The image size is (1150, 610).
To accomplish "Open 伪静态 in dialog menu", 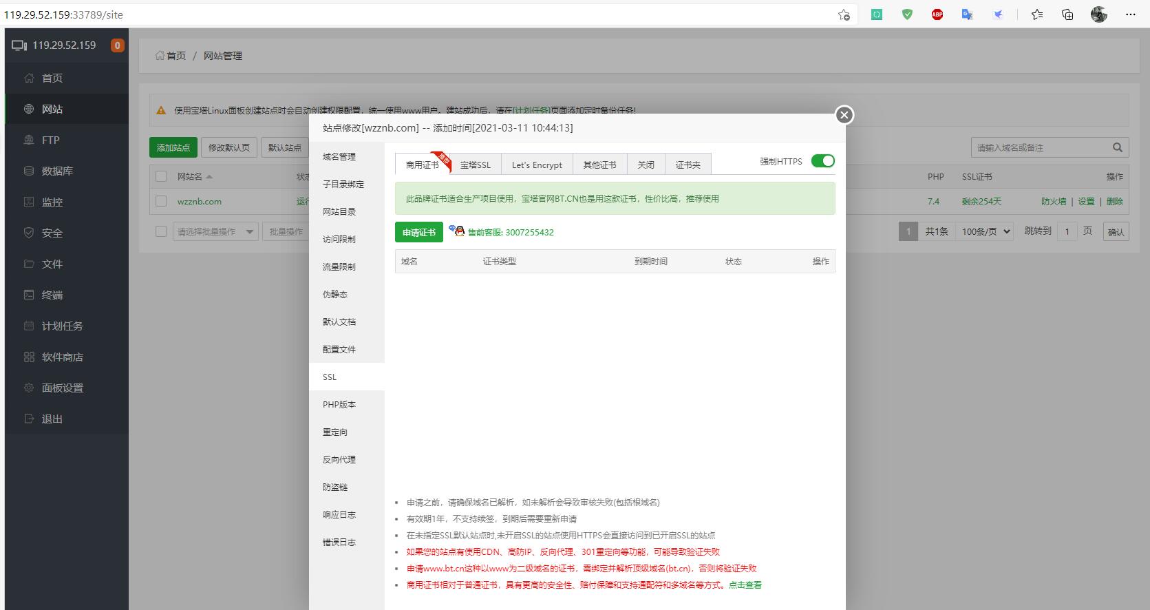I will point(347,294).
